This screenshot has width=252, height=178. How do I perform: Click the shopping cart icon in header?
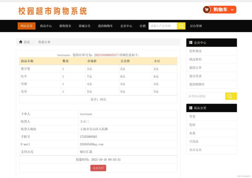pos(207,10)
